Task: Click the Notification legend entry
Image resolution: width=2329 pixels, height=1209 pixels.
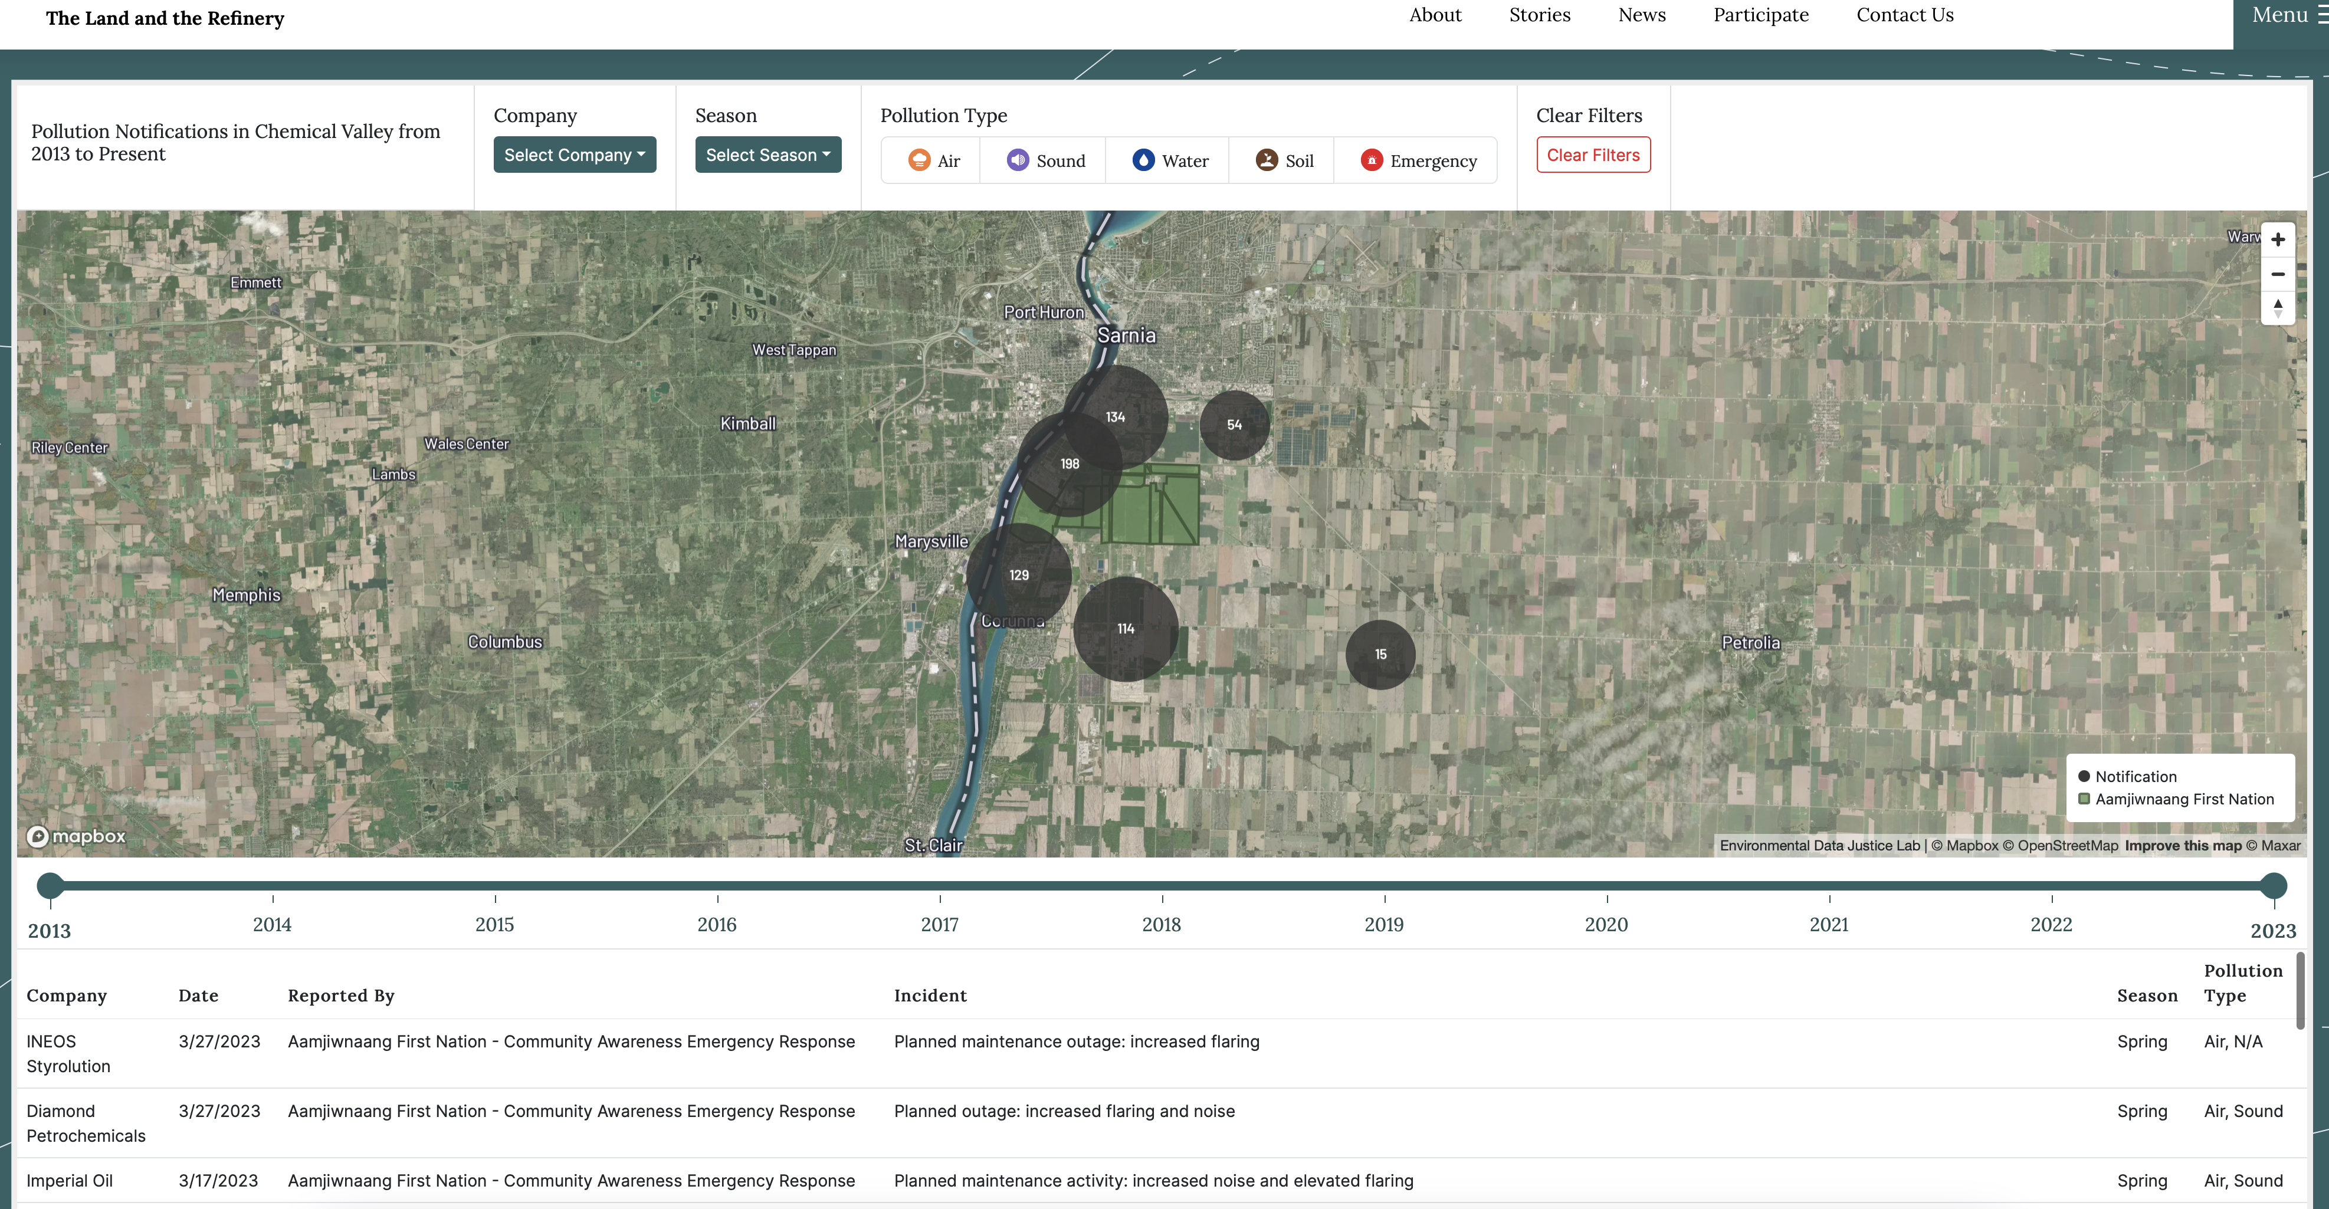Action: (2127, 777)
